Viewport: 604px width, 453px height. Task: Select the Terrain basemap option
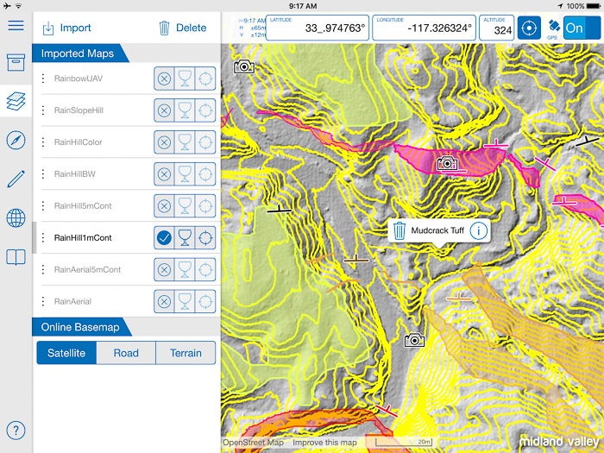click(185, 353)
